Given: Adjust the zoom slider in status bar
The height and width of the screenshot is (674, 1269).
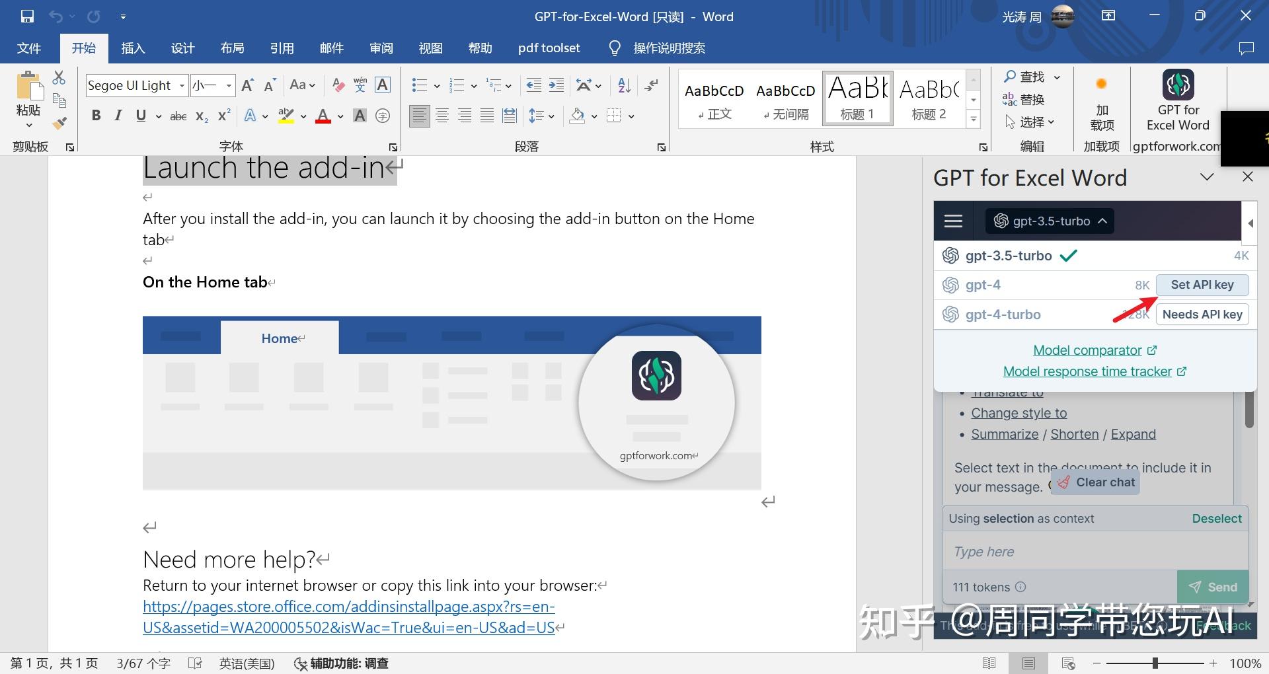Looking at the screenshot, I should 1155,663.
